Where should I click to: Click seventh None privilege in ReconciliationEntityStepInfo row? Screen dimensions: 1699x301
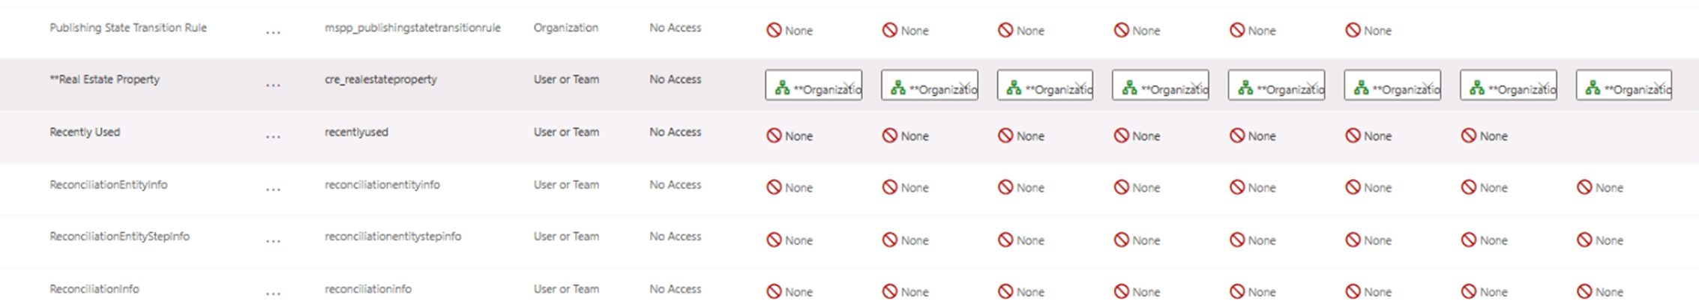[1484, 240]
